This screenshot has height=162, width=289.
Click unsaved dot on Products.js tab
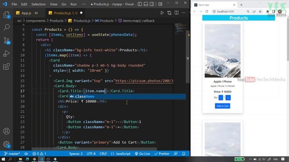(x=81, y=13)
